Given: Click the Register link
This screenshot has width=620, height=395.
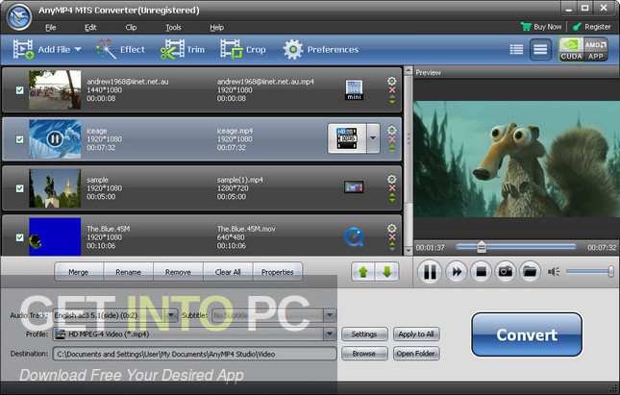Looking at the screenshot, I should click(592, 27).
